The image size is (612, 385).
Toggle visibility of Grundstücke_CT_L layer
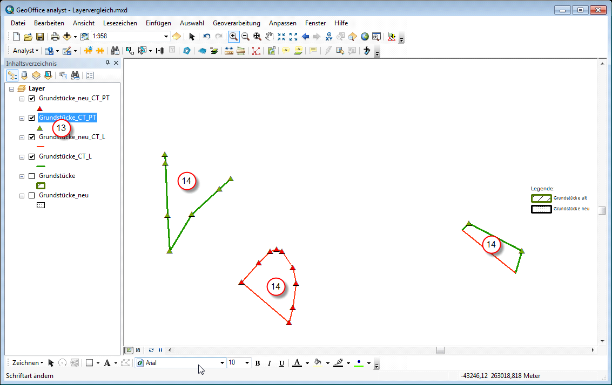[31, 157]
